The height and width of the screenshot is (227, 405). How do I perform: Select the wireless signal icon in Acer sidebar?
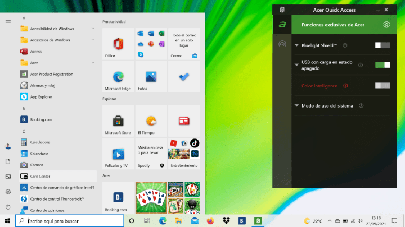[282, 44]
